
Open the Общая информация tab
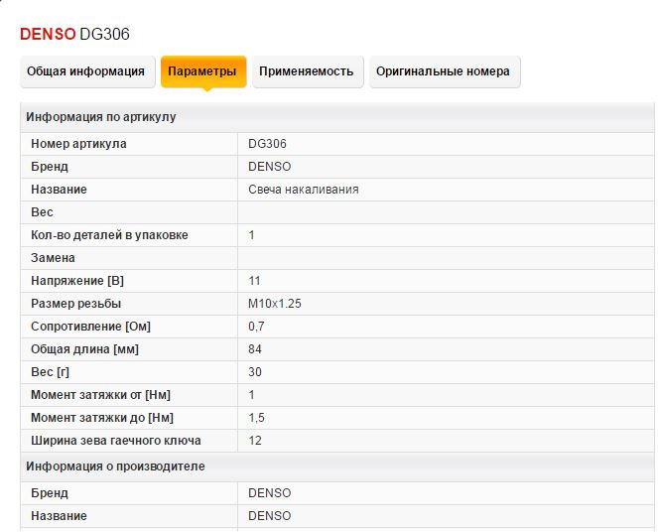click(x=87, y=71)
